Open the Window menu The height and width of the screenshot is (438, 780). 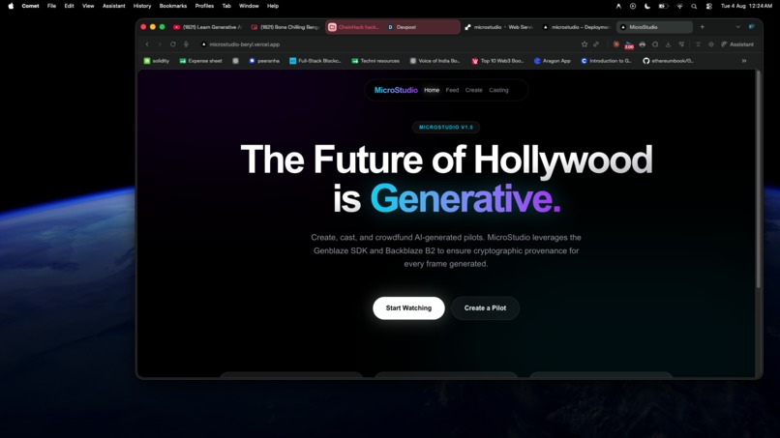click(249, 6)
